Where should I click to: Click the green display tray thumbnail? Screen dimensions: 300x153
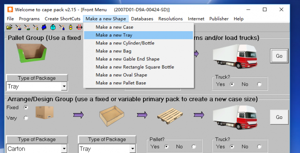(32, 53)
